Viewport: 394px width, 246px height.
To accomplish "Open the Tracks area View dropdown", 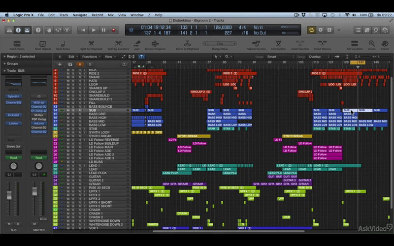I will [110, 57].
